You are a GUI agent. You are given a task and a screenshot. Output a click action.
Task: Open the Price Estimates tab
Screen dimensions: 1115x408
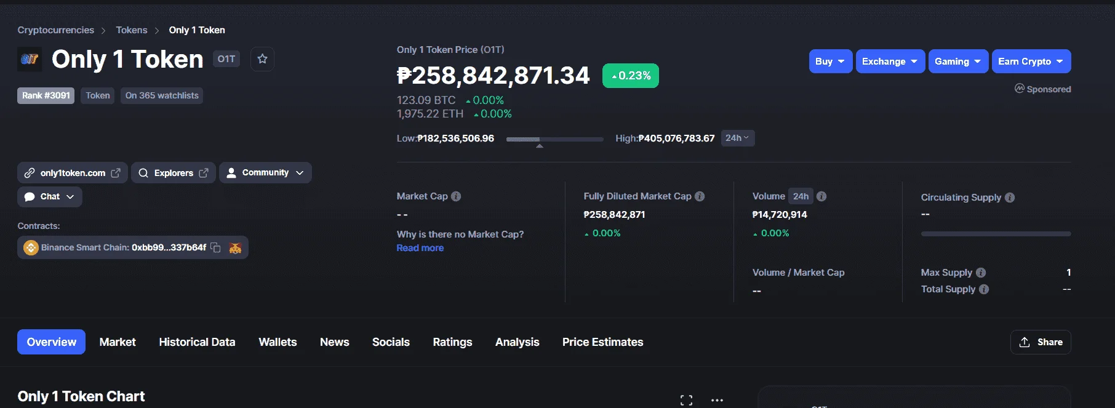602,342
